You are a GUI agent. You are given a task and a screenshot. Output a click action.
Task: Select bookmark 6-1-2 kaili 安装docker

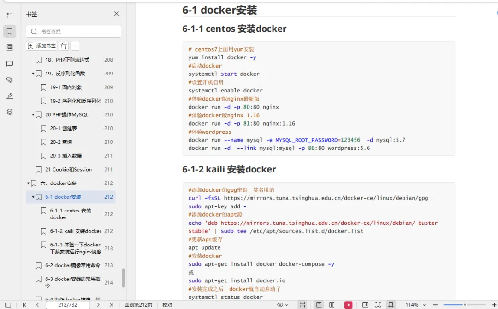(76, 231)
